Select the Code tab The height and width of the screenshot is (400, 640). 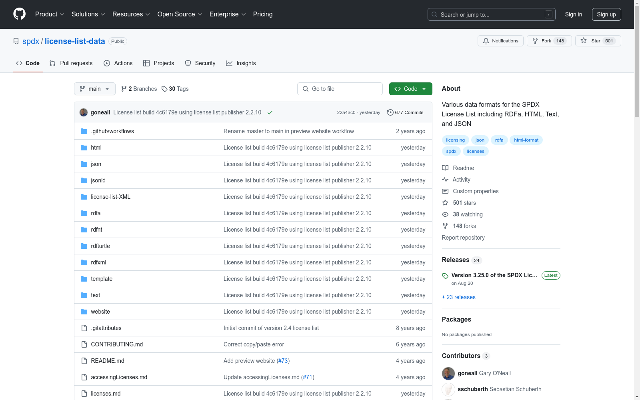coord(28,63)
